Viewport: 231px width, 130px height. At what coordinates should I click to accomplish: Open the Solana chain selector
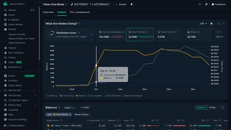pyautogui.click(x=121, y=4)
